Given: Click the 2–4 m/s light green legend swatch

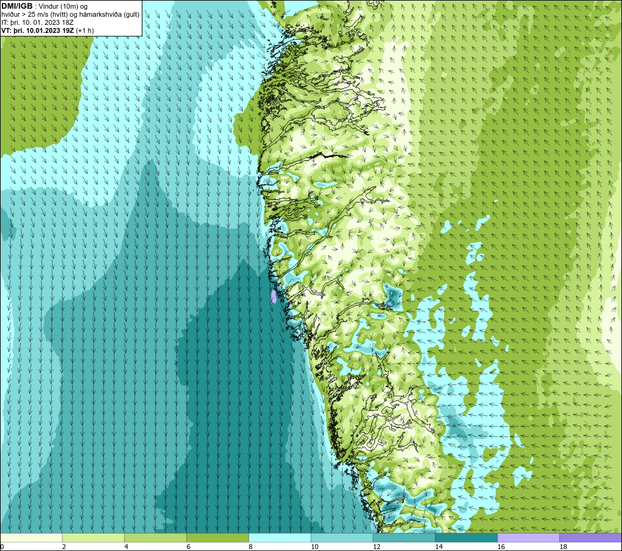Looking at the screenshot, I should coord(93,537).
